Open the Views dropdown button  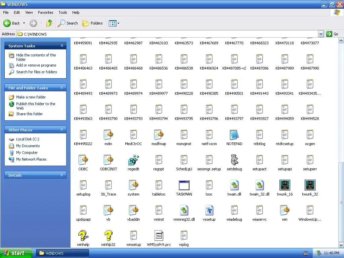point(114,23)
